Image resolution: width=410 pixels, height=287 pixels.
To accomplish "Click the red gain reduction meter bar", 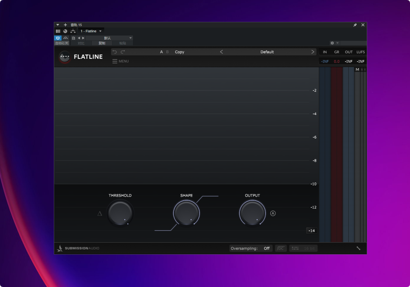I will 337,155.
